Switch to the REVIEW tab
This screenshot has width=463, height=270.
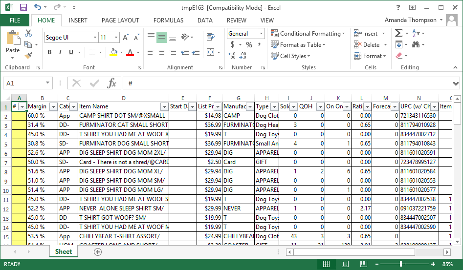tap(236, 21)
